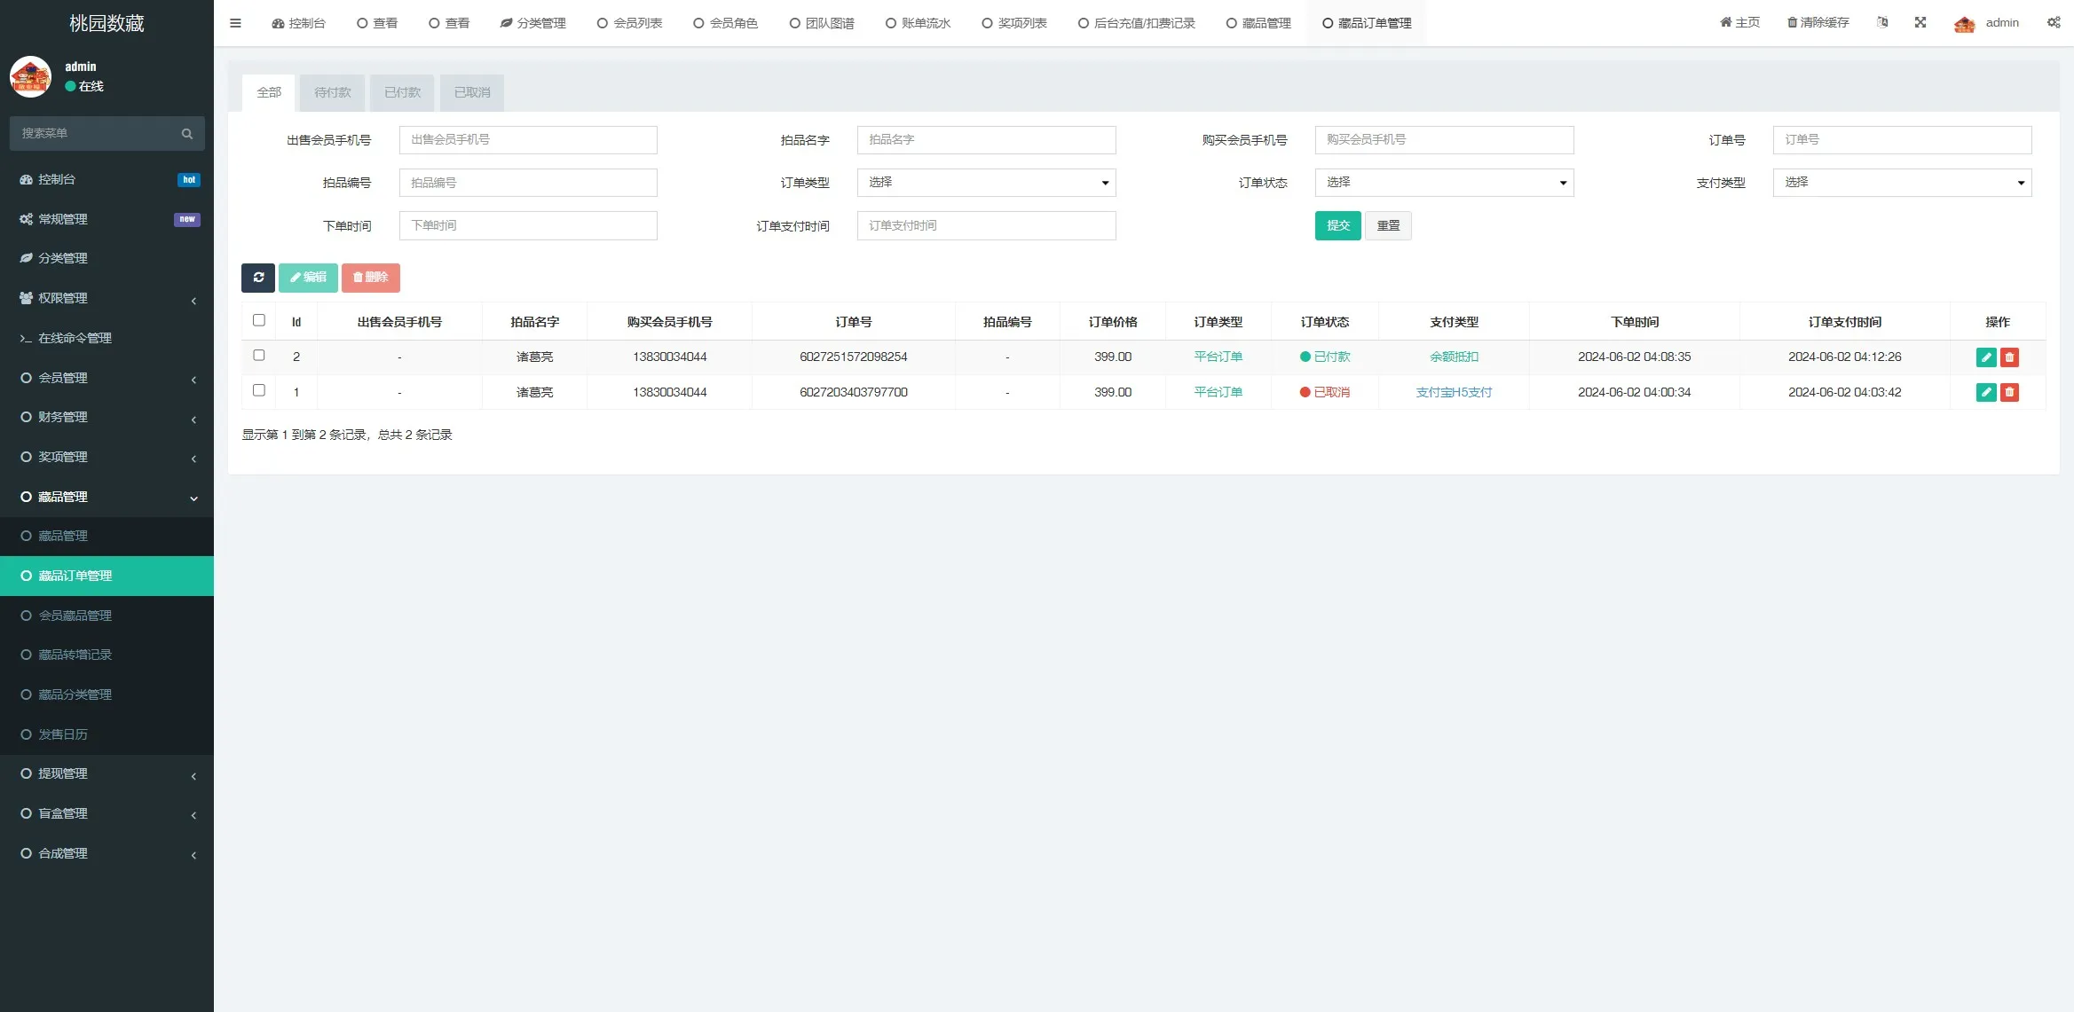
Task: Submit the search with 提交 button
Action: [x=1337, y=225]
